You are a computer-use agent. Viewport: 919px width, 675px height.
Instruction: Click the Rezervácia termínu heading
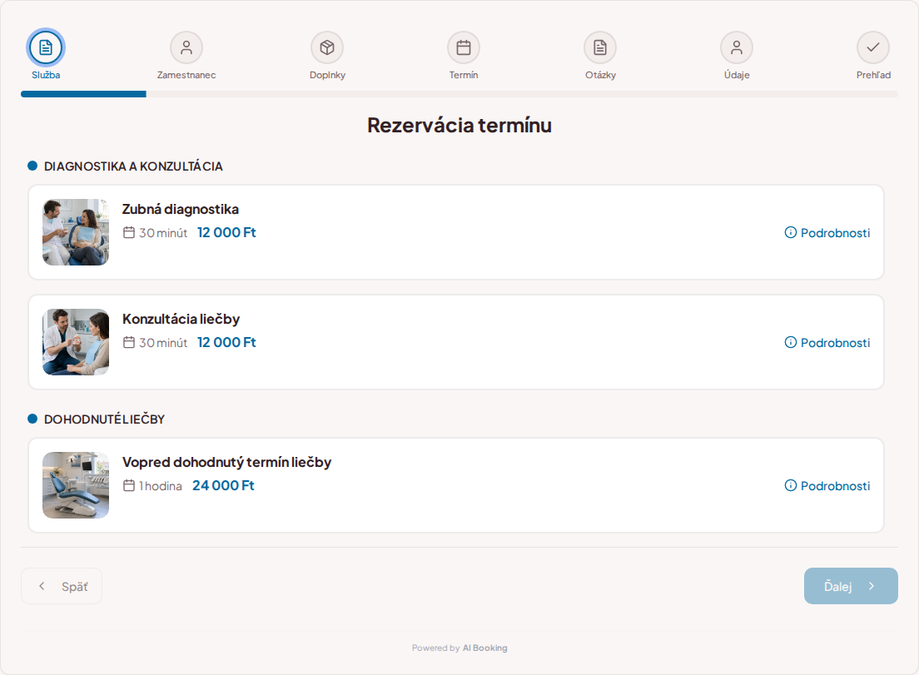[459, 125]
